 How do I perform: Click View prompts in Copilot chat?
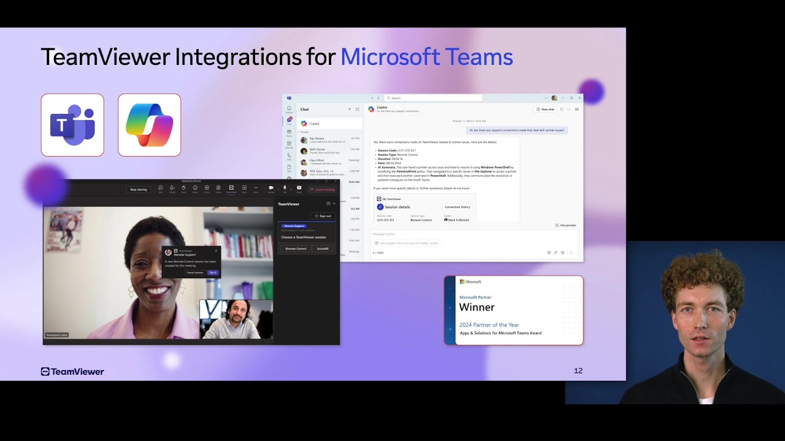coord(565,225)
